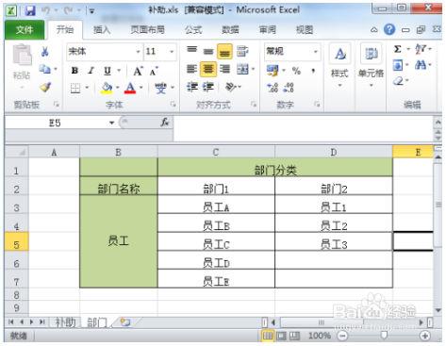Switch to the 插入 ribbon tab
Viewport: 446px width, 346px height.
point(102,30)
